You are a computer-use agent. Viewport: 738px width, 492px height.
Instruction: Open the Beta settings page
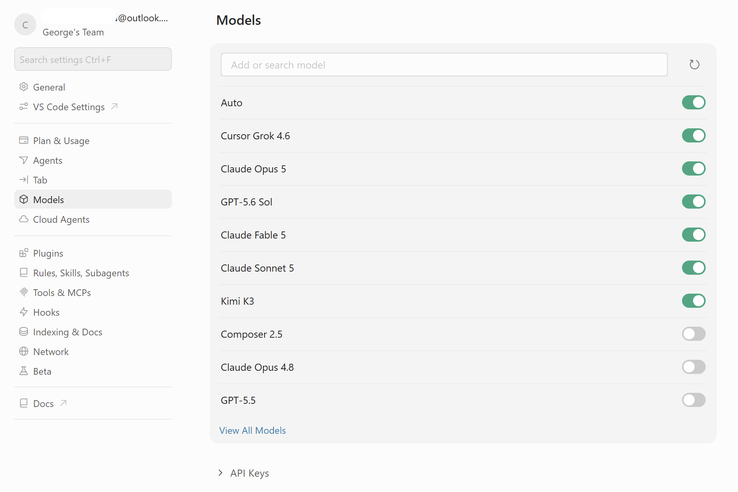point(93,371)
